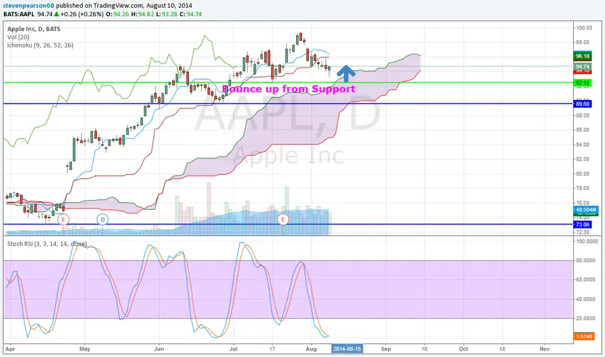Image resolution: width=605 pixels, height=357 pixels.
Task: Click the Sep label on time axis
Action: click(x=386, y=349)
